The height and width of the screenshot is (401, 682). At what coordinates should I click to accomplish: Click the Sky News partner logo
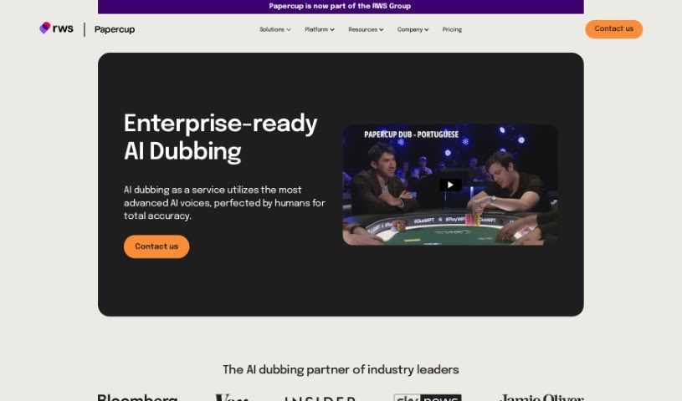(428, 397)
